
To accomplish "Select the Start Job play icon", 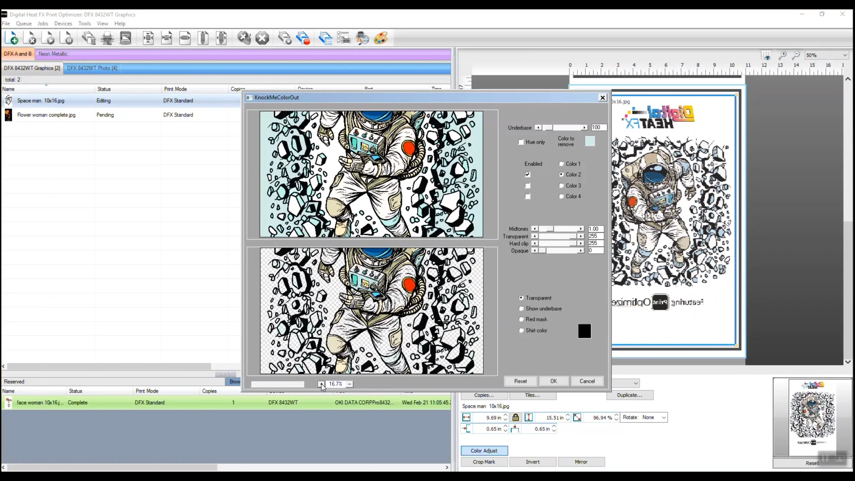I will coord(49,38).
